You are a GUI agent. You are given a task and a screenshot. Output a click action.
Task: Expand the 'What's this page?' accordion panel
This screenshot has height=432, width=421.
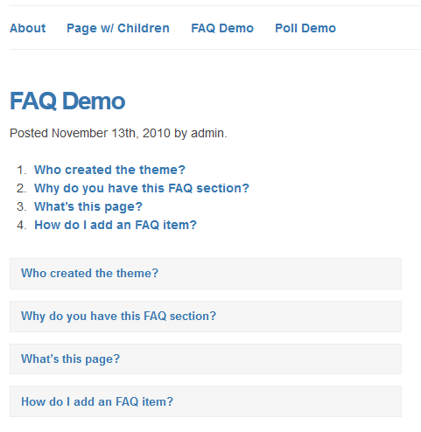coord(206,359)
